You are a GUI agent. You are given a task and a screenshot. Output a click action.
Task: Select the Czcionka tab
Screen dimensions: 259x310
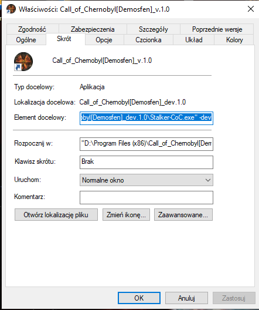coord(148,40)
